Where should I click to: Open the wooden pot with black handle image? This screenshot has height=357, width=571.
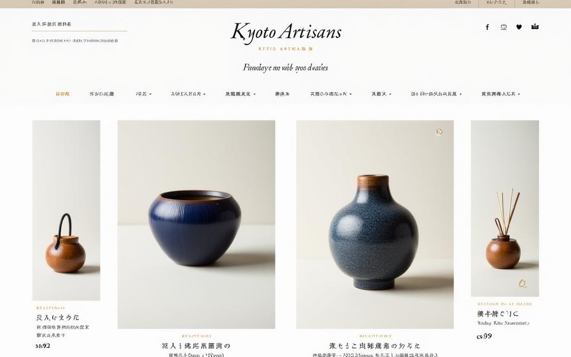[x=66, y=210]
